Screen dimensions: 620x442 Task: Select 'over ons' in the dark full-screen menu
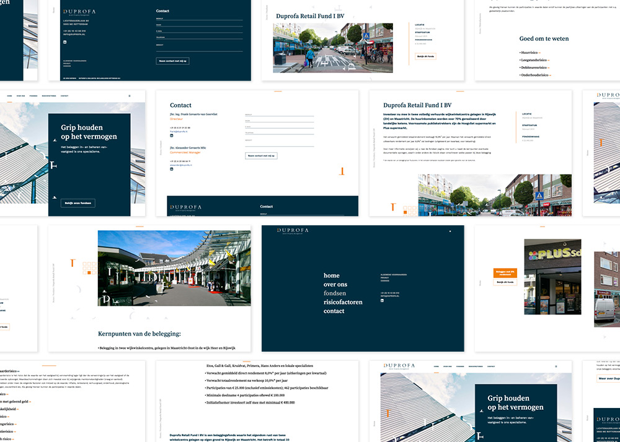pos(335,285)
